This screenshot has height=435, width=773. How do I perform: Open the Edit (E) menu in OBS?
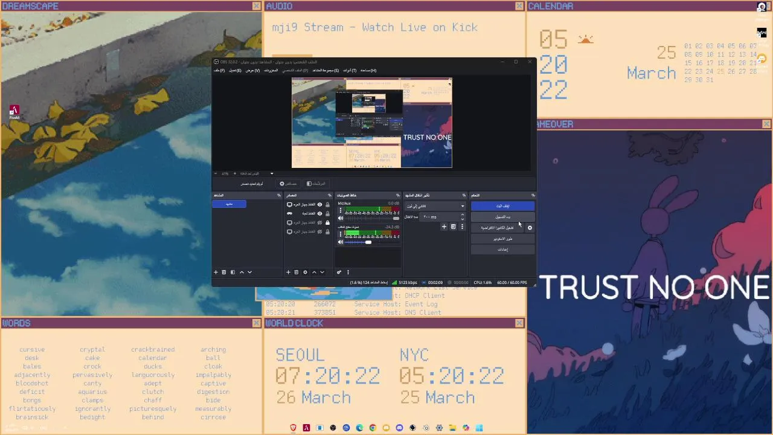235,70
